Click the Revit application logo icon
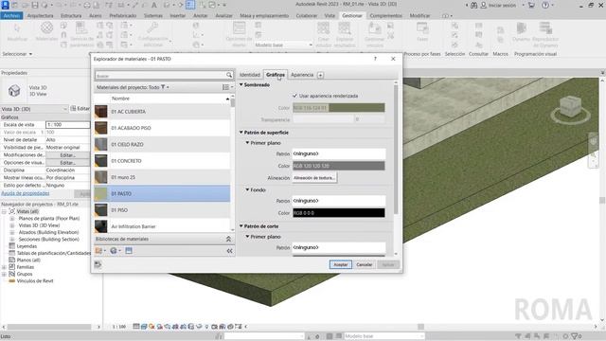The image size is (606, 341). click(5, 5)
